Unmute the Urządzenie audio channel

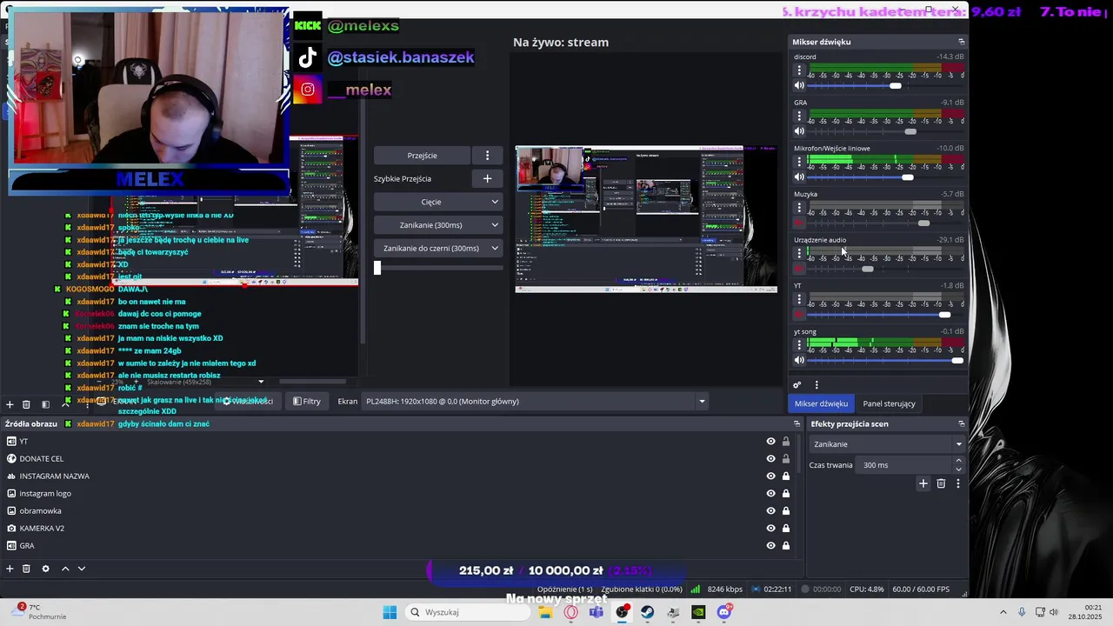coord(799,269)
